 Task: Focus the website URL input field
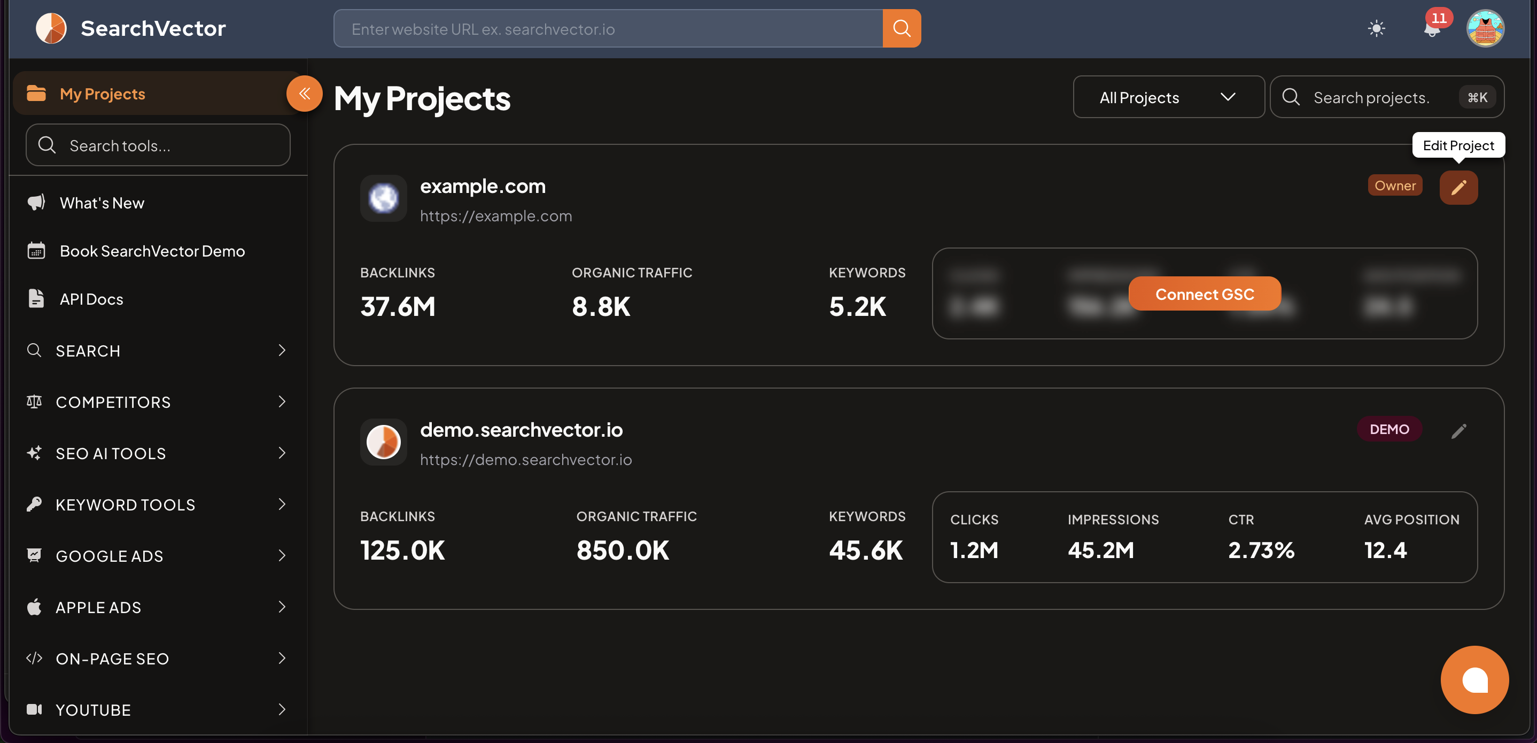pos(608,28)
